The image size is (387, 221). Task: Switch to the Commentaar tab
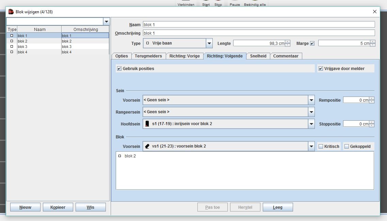click(286, 56)
